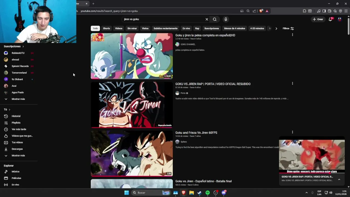Image resolution: width=350 pixels, height=197 pixels.
Task: Open Brave main hamburger menu
Action: pos(346,11)
